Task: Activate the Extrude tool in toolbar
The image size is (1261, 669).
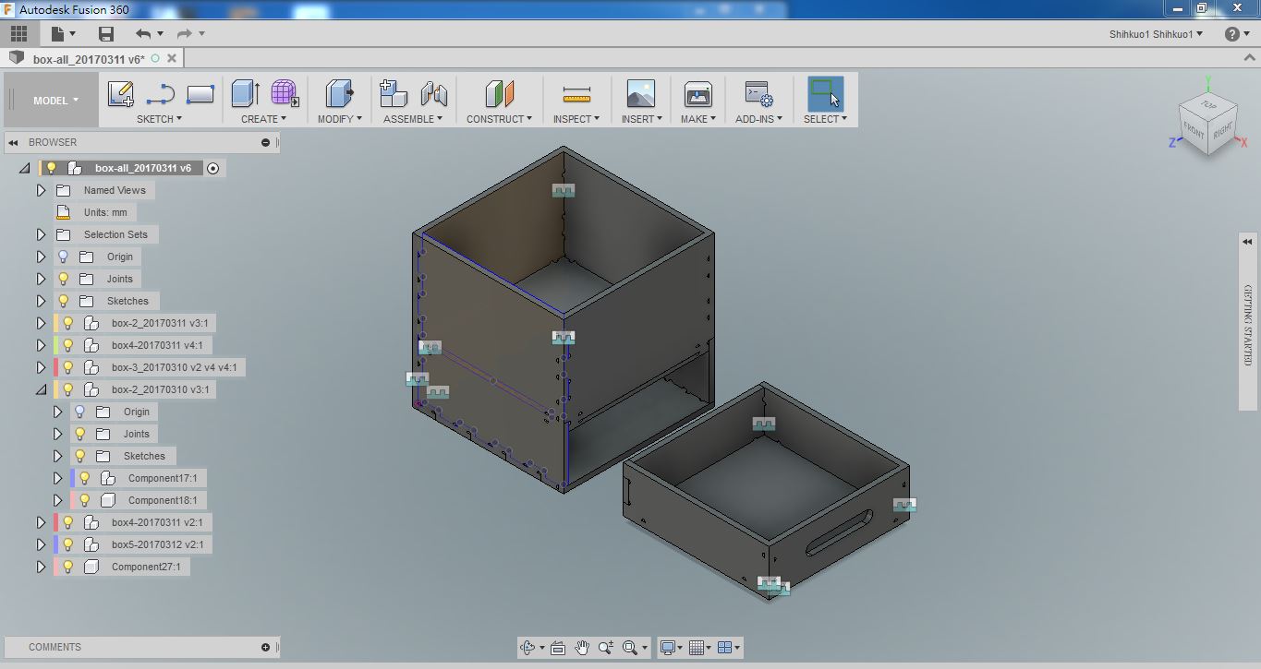Action: (243, 94)
